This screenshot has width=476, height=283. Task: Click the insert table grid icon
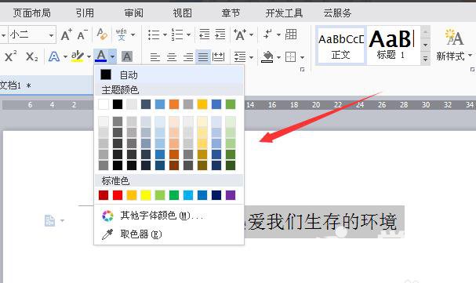click(291, 34)
